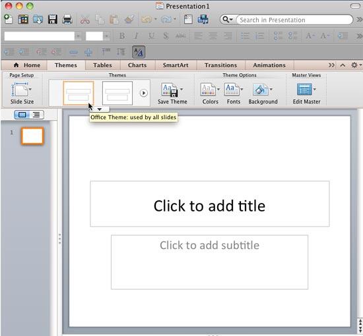
Task: Open the font size dropdown
Action: (x=107, y=36)
